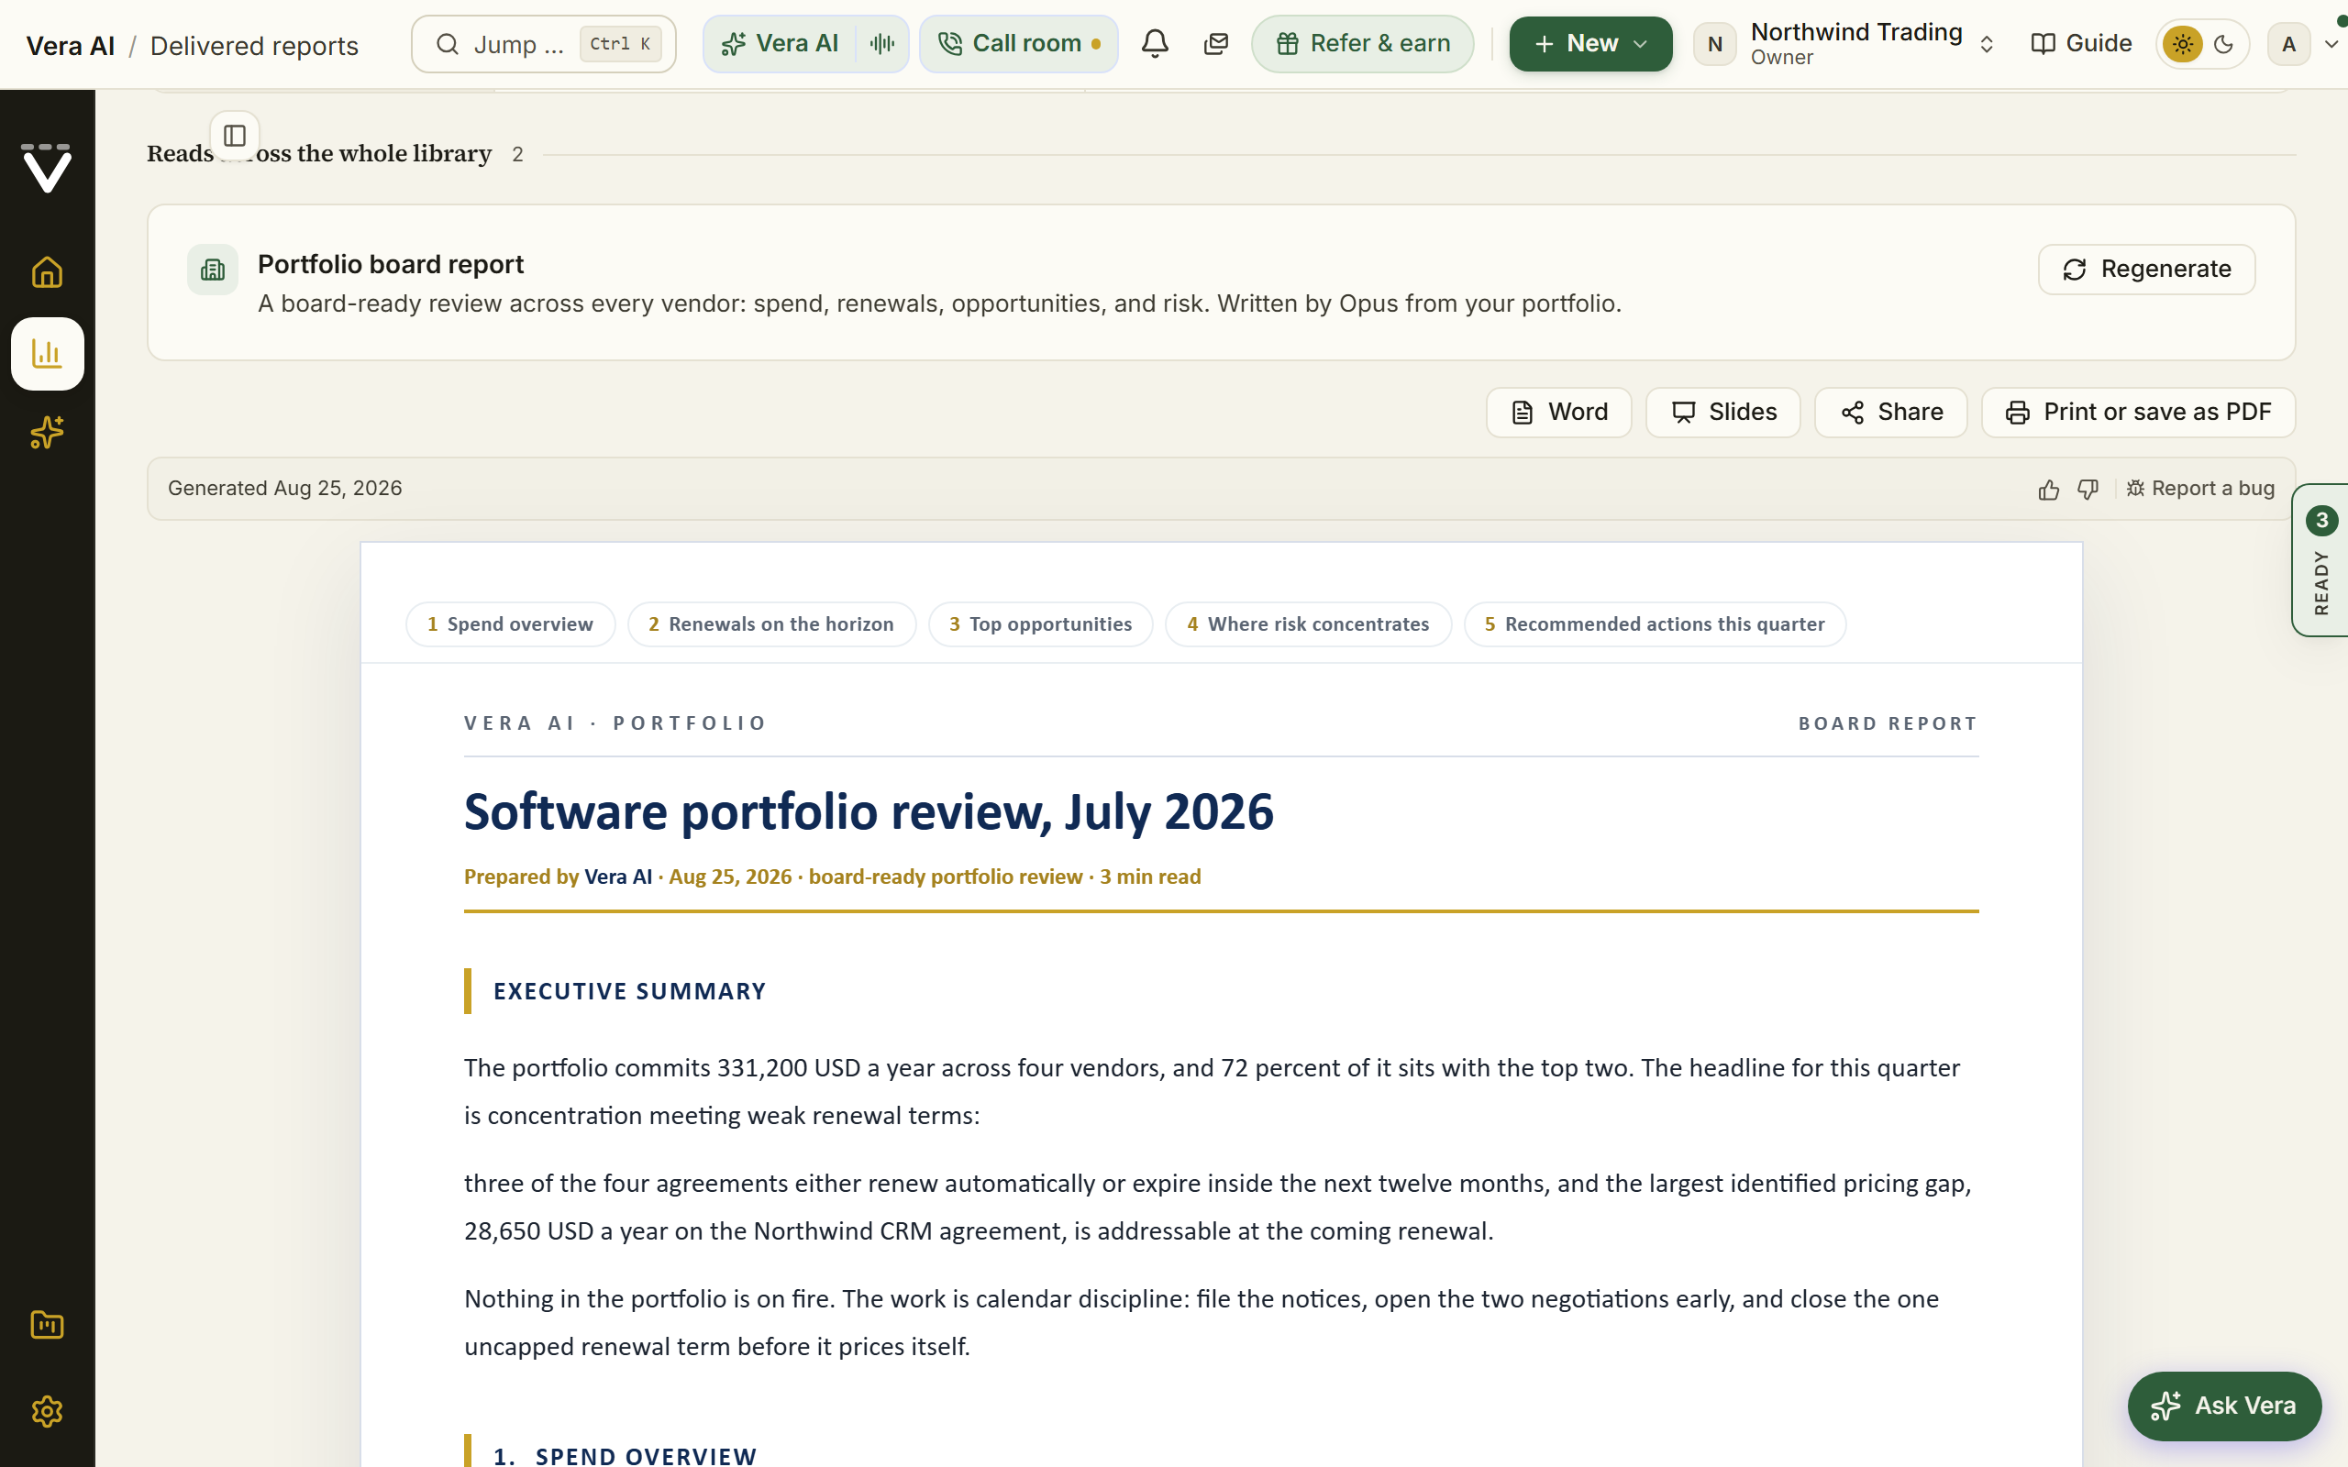Open the sparkle AI sidebar icon
Image resolution: width=2348 pixels, height=1467 pixels.
pyautogui.click(x=47, y=433)
